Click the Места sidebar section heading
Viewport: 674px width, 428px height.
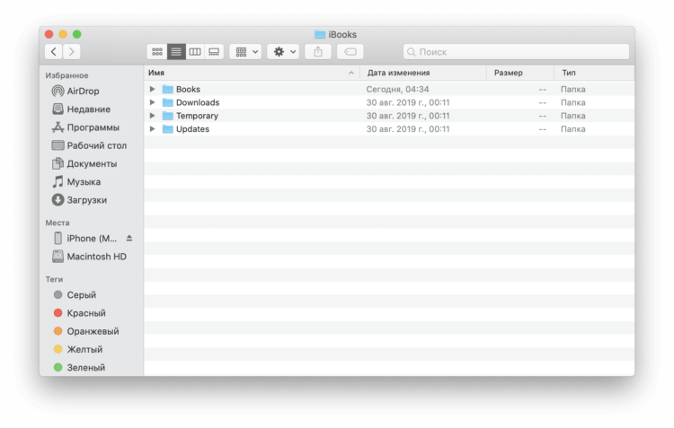click(58, 223)
